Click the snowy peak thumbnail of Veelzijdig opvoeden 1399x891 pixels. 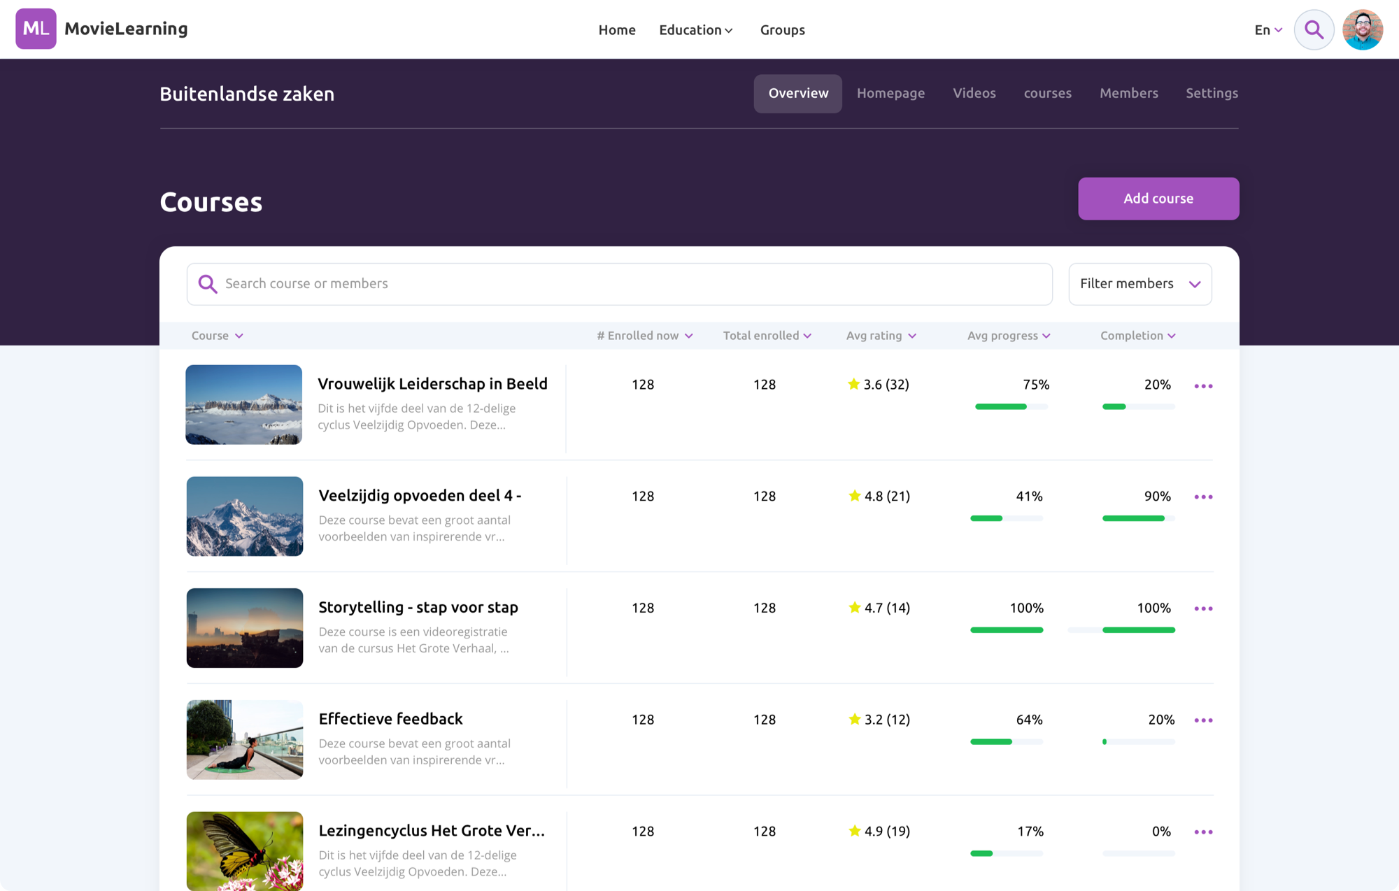click(244, 516)
